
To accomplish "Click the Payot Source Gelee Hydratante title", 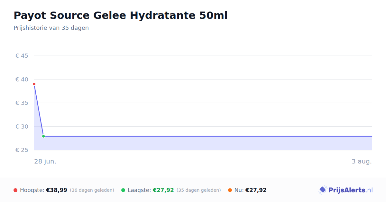I will (121, 15).
